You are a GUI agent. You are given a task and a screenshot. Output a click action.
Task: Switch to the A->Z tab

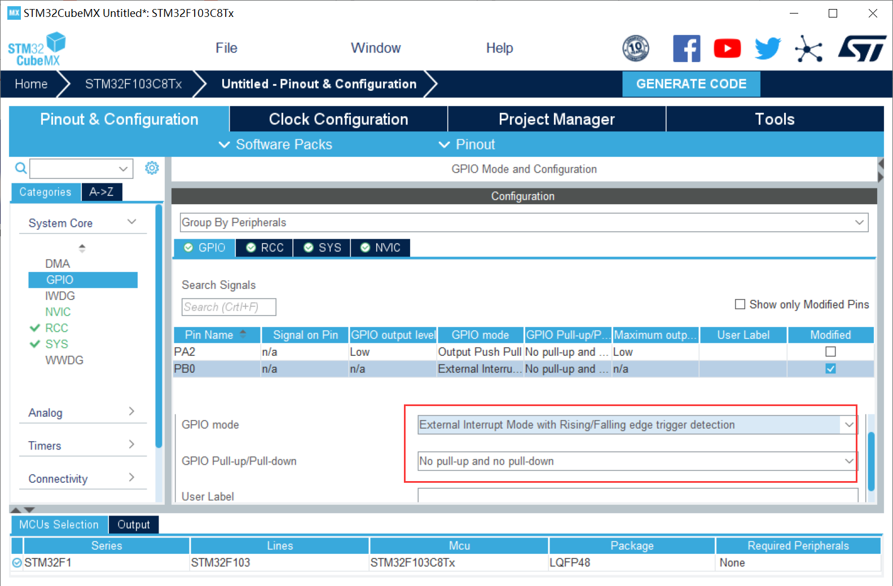coord(102,192)
